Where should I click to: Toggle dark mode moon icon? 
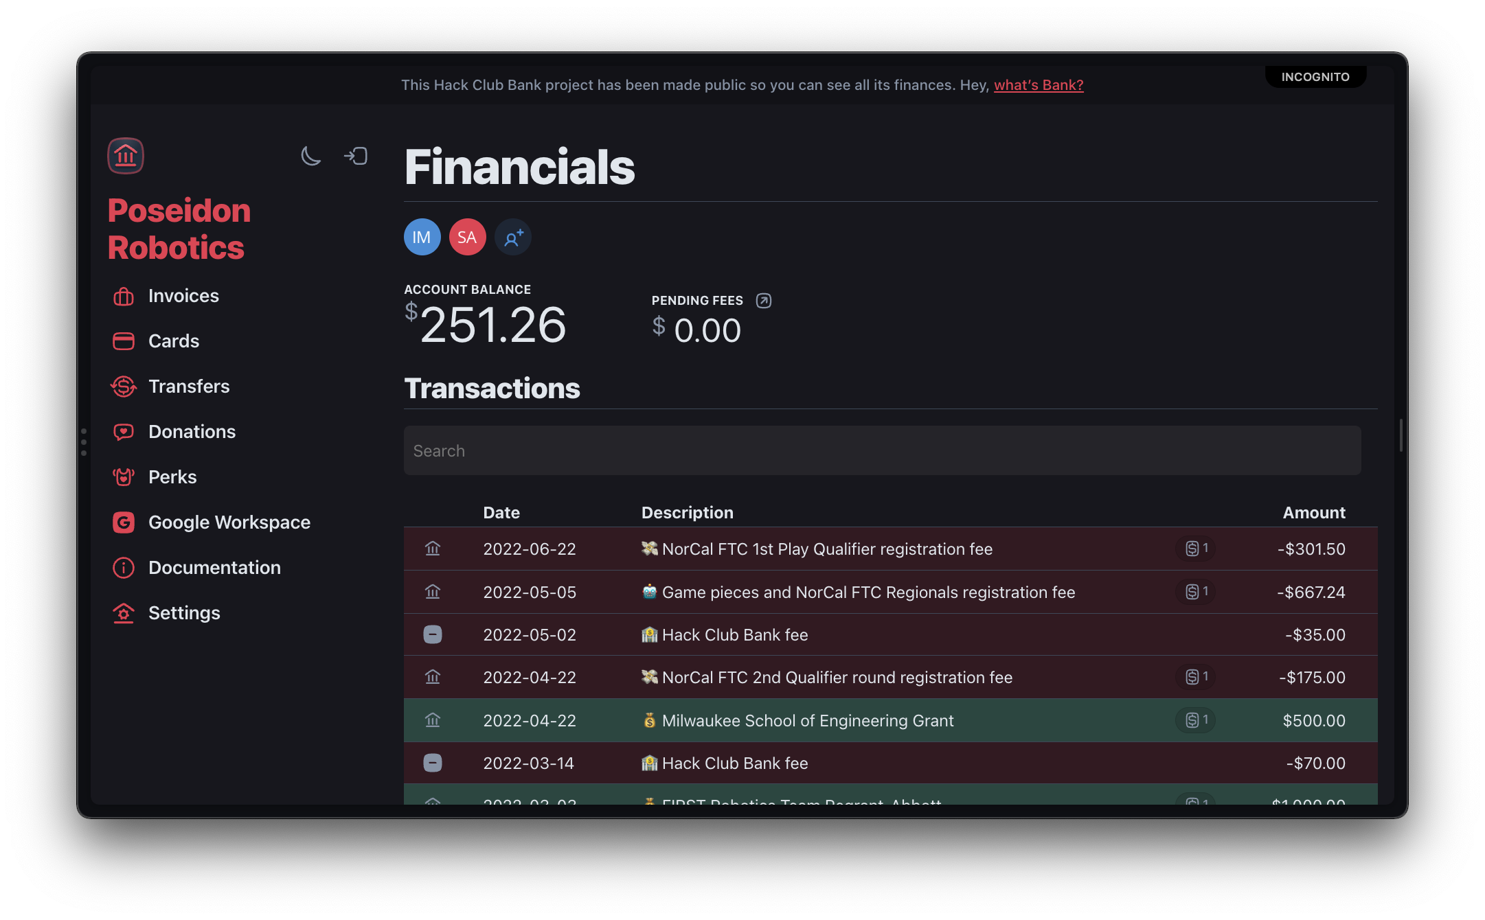click(310, 156)
